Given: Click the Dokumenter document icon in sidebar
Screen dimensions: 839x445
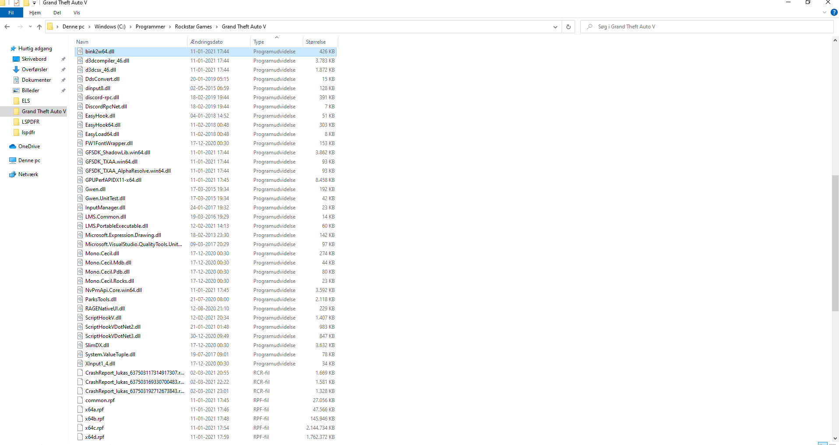Looking at the screenshot, I should tap(16, 80).
